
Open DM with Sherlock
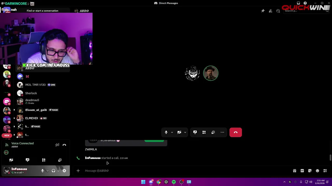point(43,93)
